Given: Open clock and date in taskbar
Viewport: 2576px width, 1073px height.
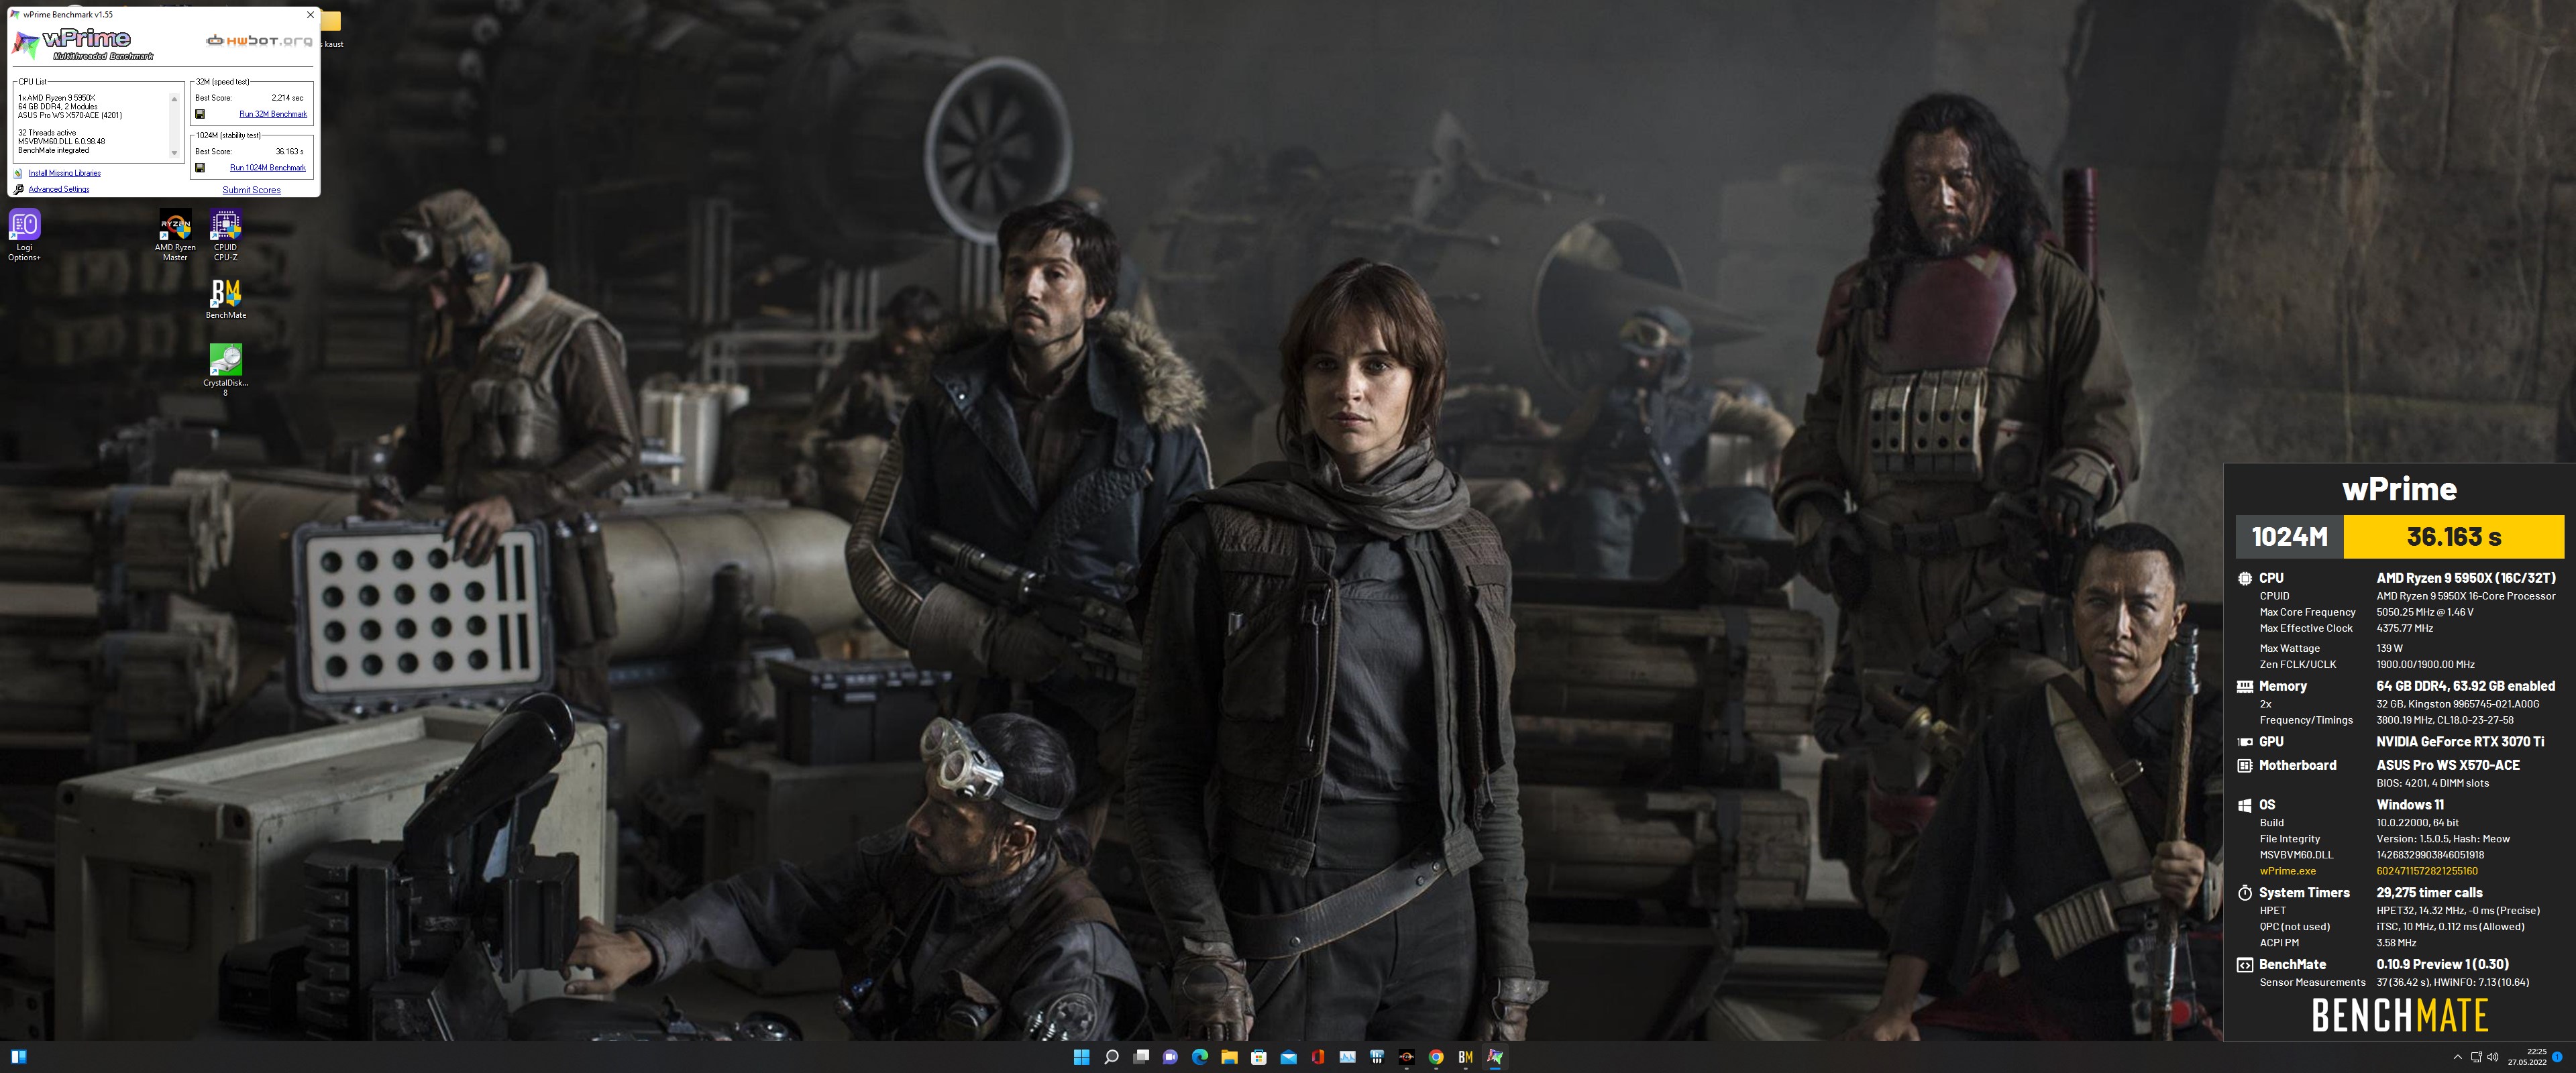Looking at the screenshot, I should coord(2526,1057).
